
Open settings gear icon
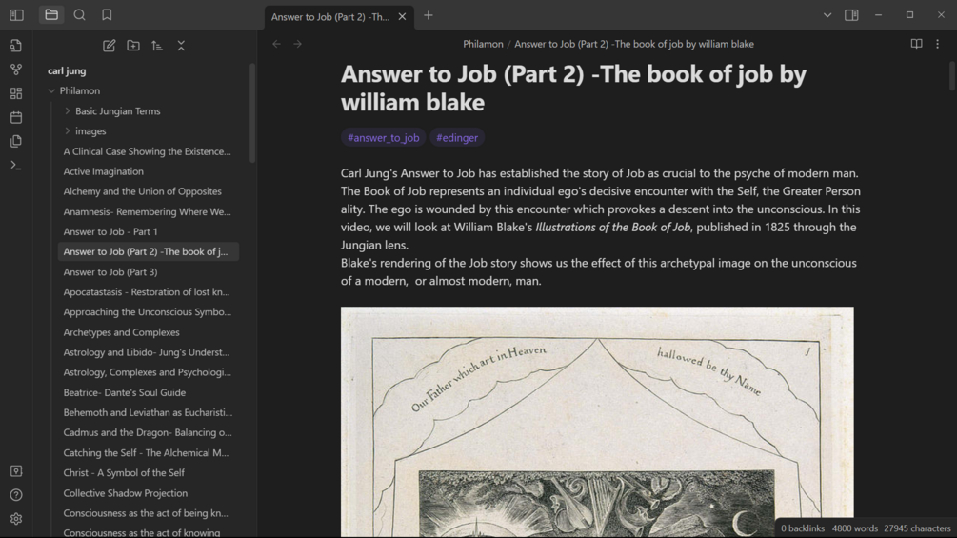point(16,519)
